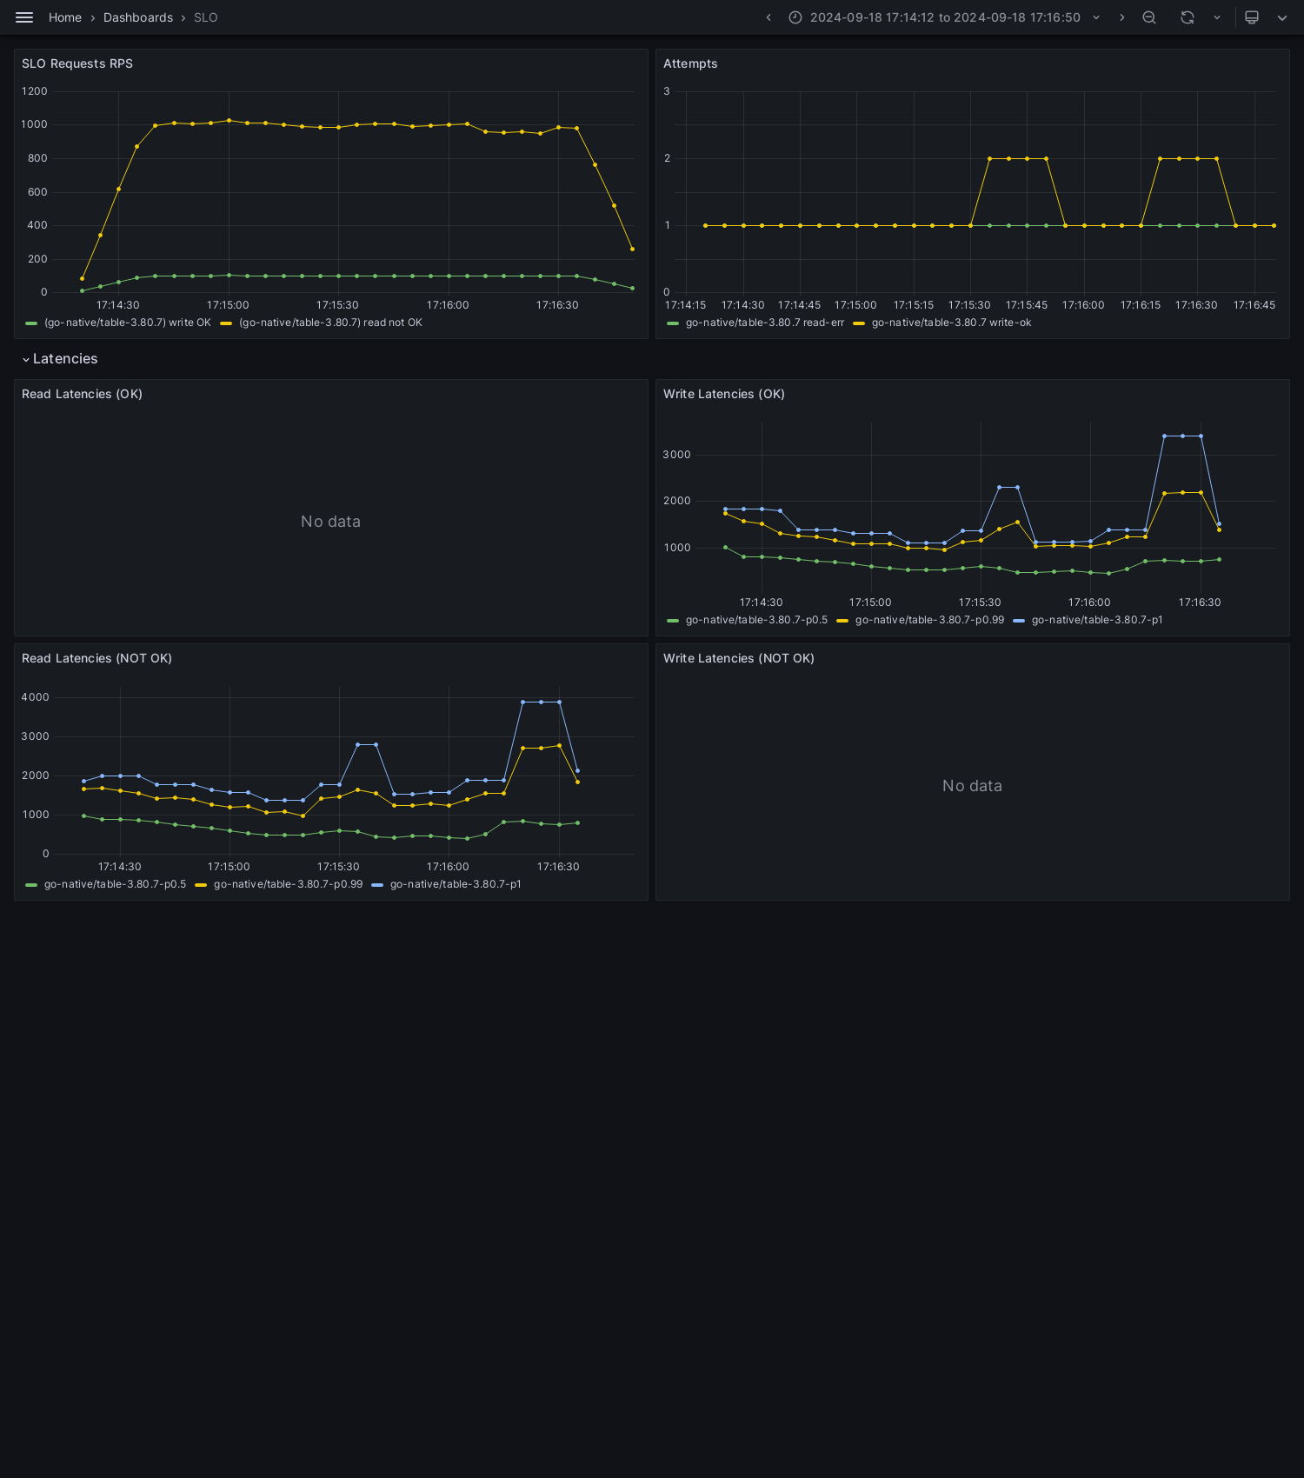The image size is (1304, 1478).
Task: Toggle p0.99 series in Read Latencies NOT OK legend
Action: click(288, 884)
